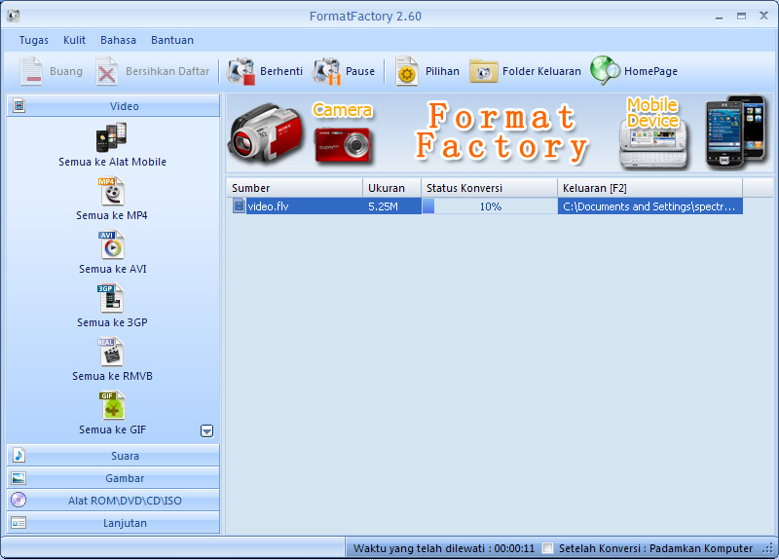The height and width of the screenshot is (560, 779).
Task: Collapse the Video category header
Action: [x=113, y=106]
